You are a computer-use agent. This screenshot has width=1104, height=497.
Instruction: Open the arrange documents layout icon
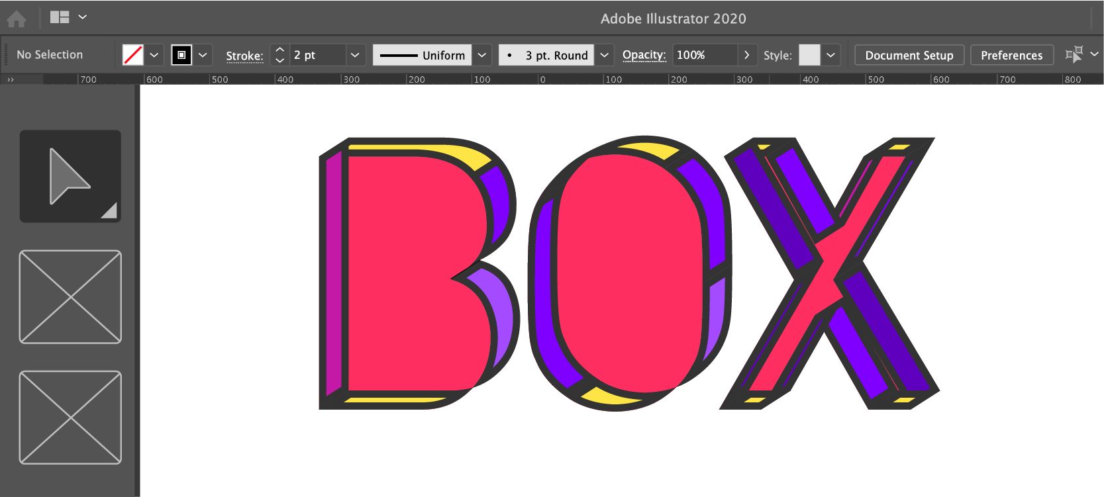(60, 17)
